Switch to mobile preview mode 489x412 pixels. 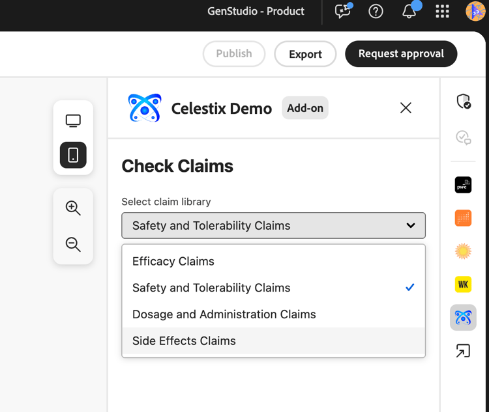pos(73,155)
